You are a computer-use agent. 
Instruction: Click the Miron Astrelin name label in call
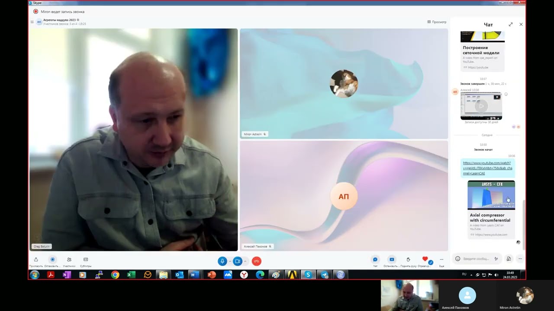(254, 134)
